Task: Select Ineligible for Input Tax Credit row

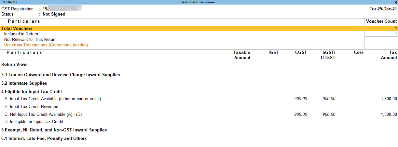Action: coord(34,122)
